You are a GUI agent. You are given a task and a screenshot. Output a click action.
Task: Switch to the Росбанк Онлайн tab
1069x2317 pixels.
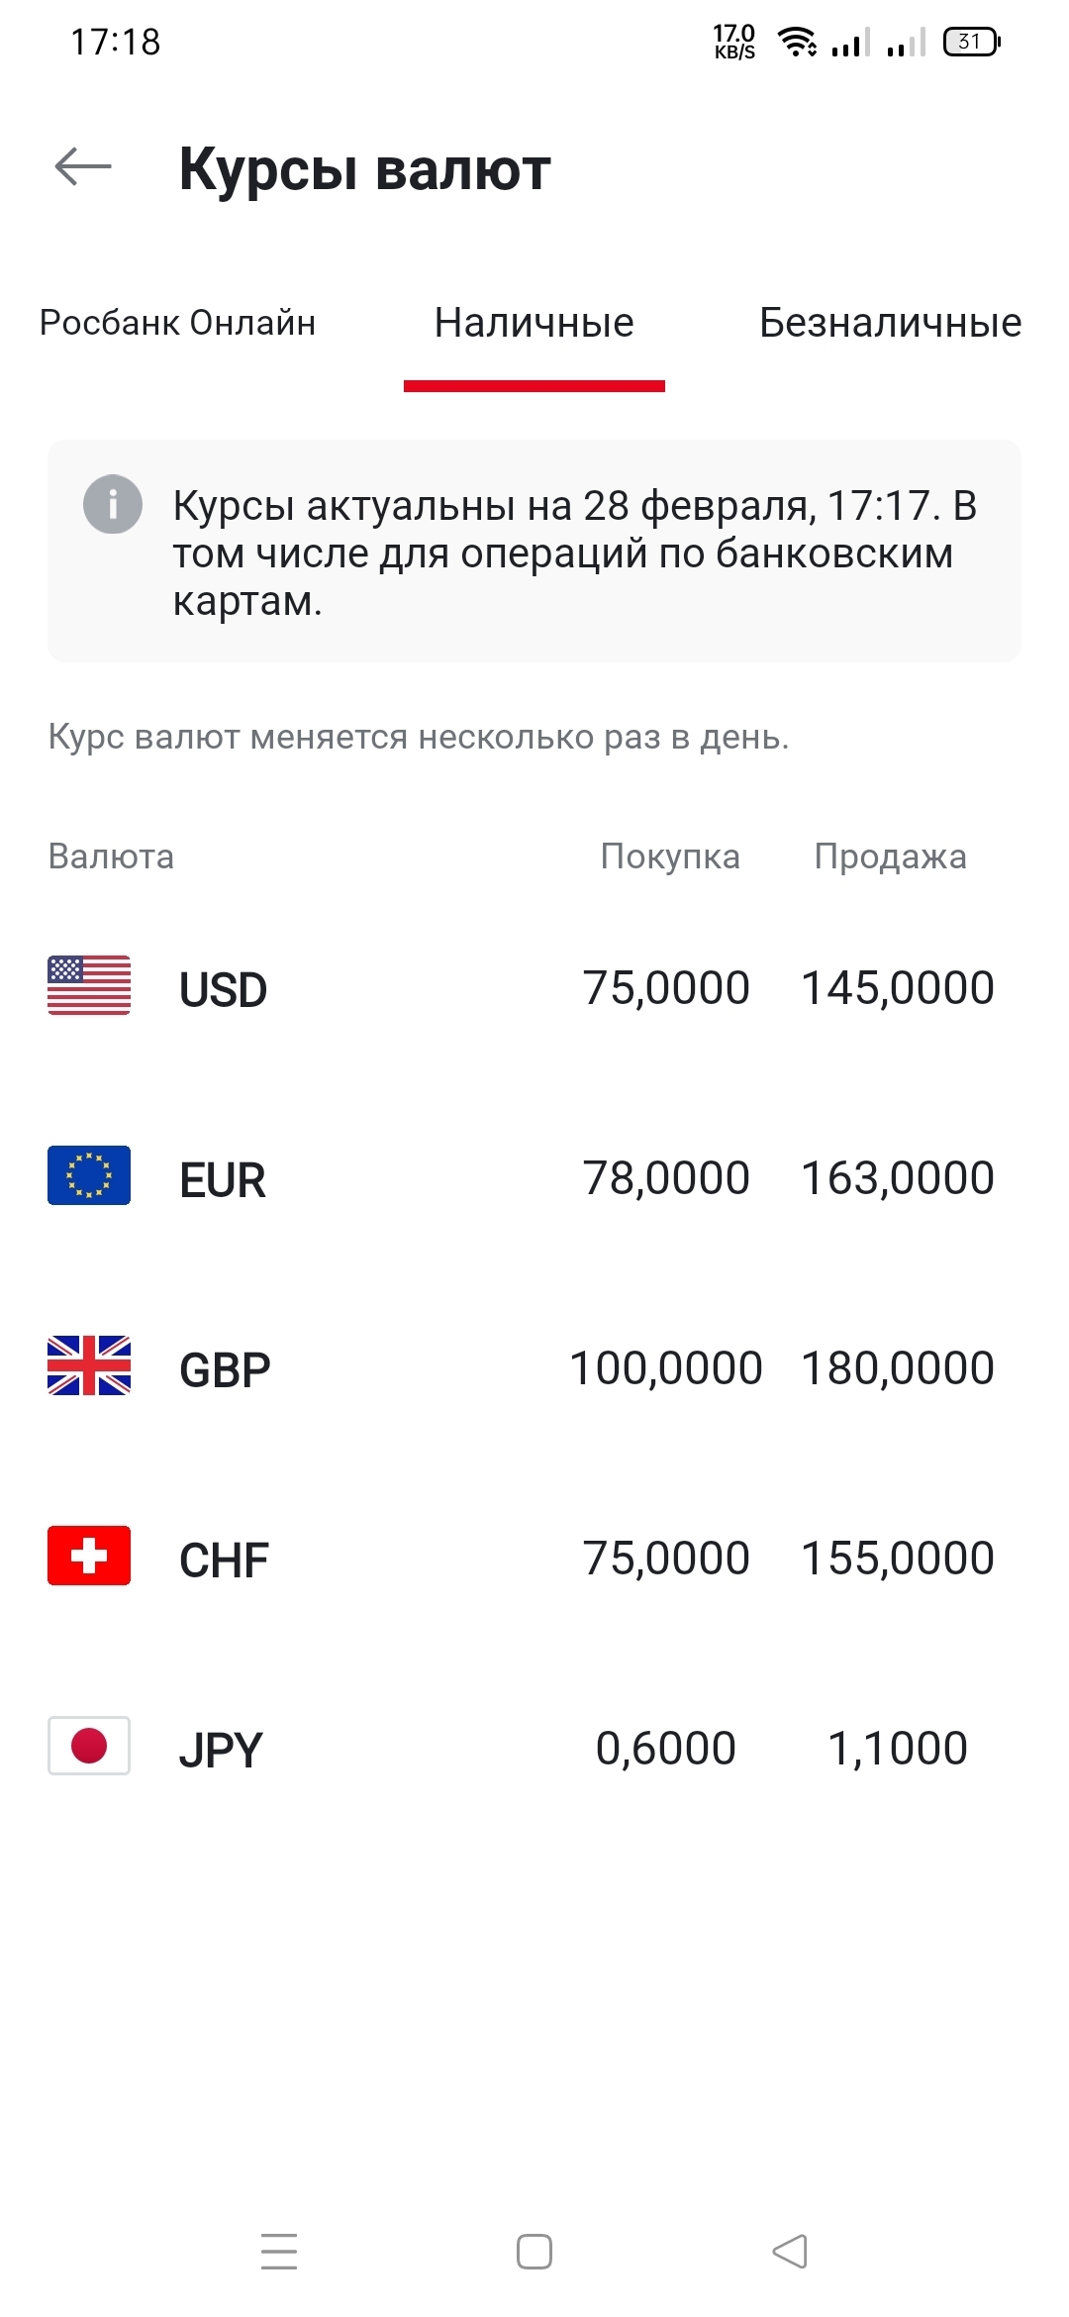[177, 323]
